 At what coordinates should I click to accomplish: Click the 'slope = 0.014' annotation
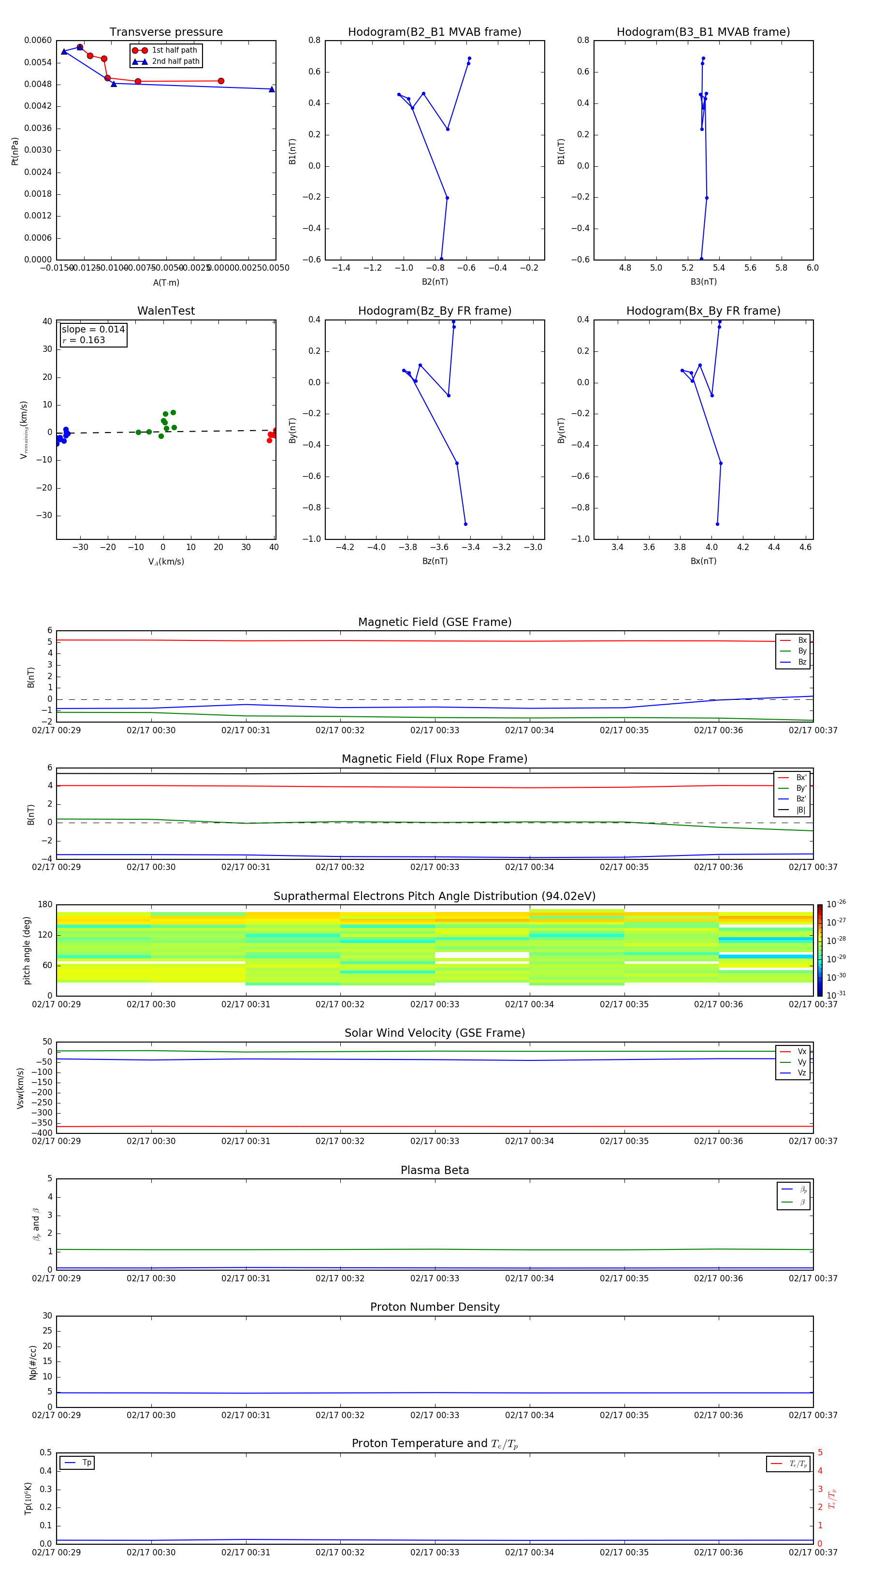tap(93, 330)
